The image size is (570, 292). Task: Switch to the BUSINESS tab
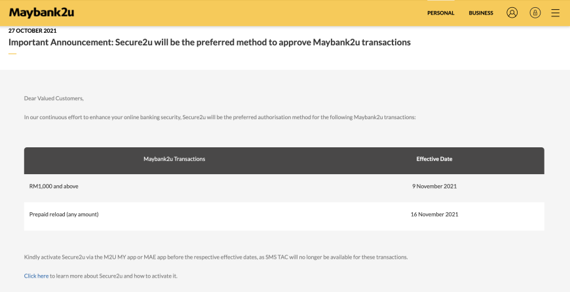pyautogui.click(x=481, y=13)
